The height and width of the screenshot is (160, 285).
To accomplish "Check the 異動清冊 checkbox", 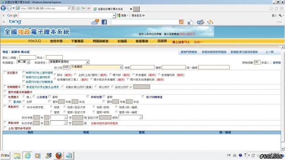I will (5, 123).
